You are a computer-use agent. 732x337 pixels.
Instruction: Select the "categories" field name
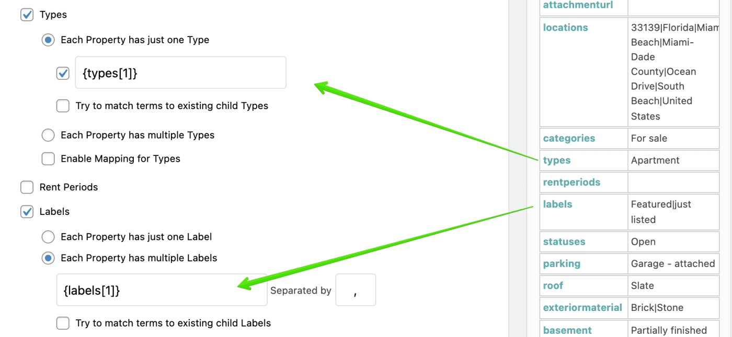click(x=569, y=138)
